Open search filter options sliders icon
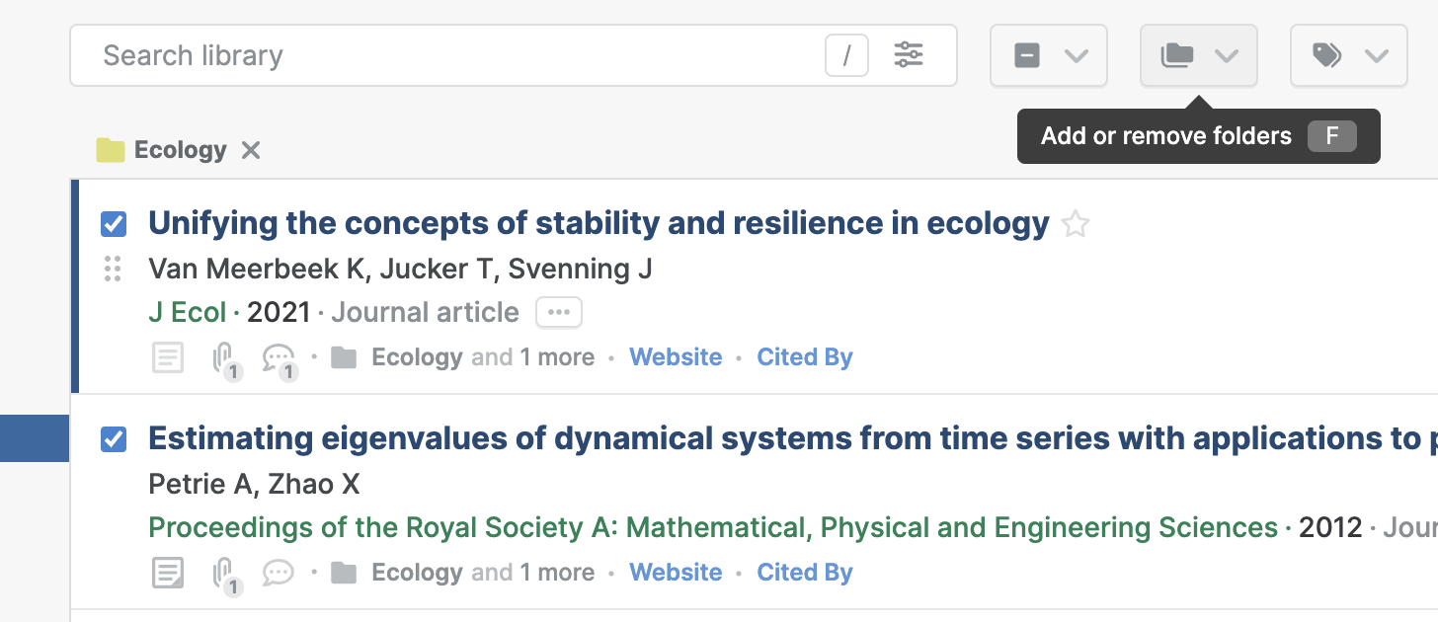The height and width of the screenshot is (622, 1438). [x=909, y=55]
